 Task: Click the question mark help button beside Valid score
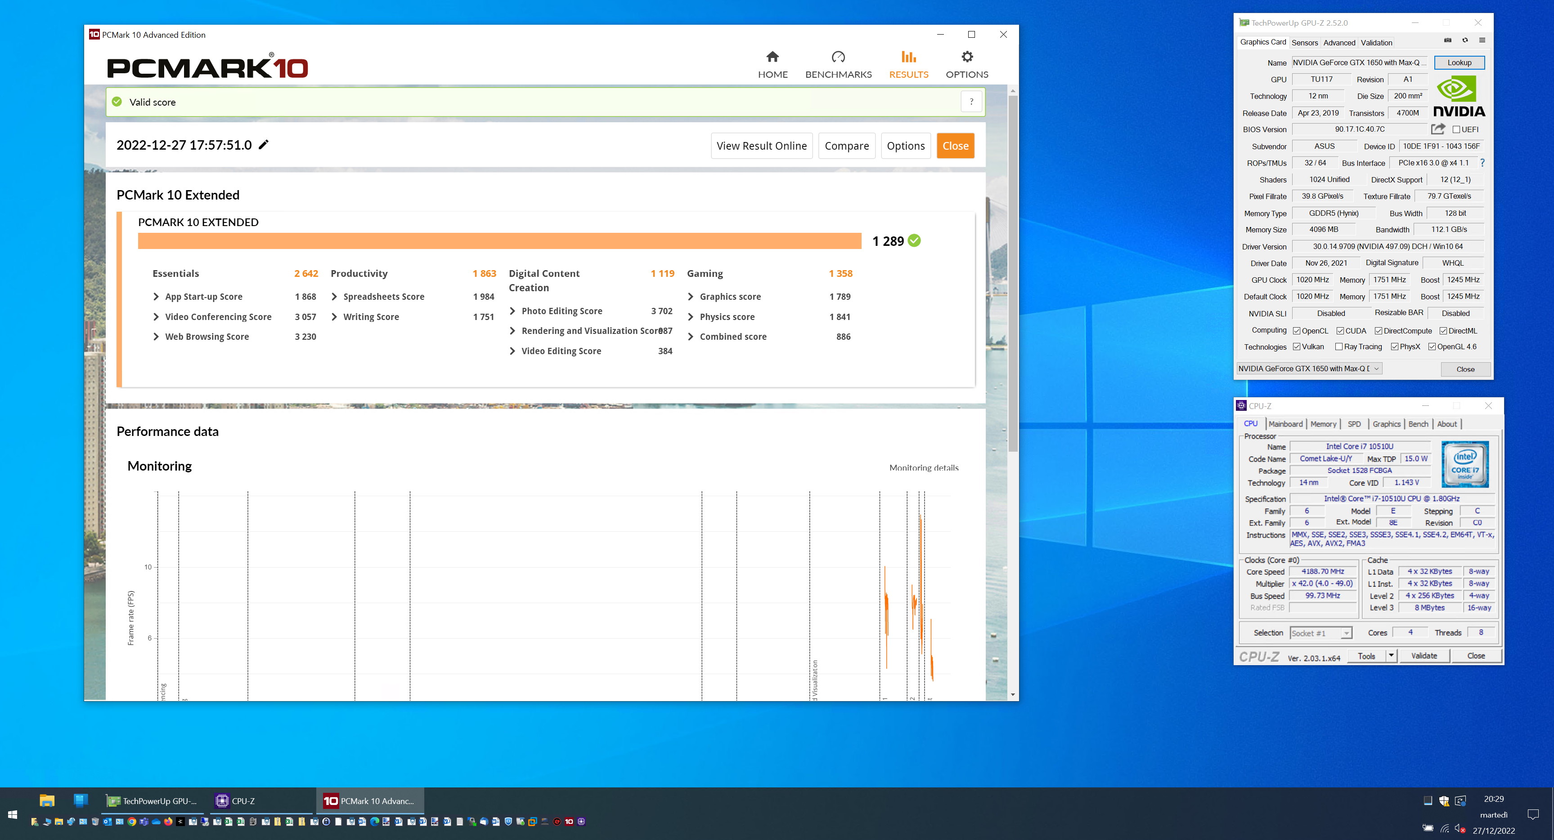pyautogui.click(x=971, y=102)
